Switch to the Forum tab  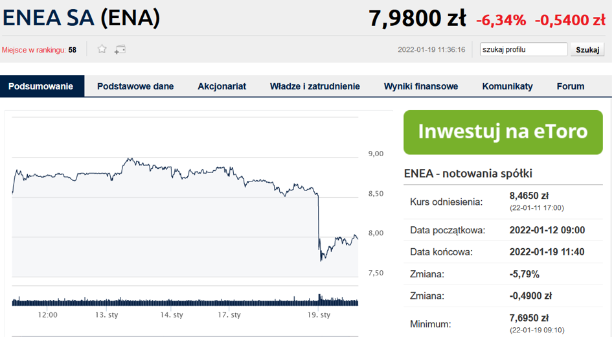571,86
